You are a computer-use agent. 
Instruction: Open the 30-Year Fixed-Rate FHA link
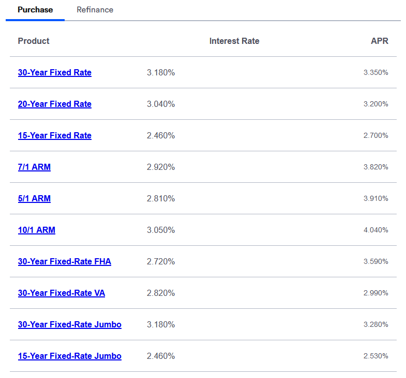[64, 261]
